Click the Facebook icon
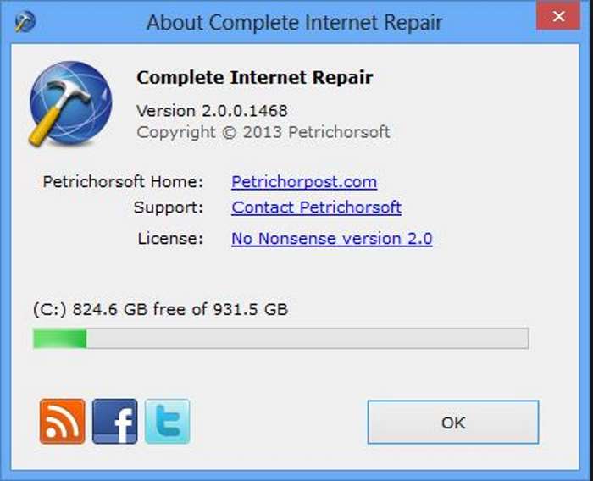Viewport: 593px width, 481px height. [114, 421]
